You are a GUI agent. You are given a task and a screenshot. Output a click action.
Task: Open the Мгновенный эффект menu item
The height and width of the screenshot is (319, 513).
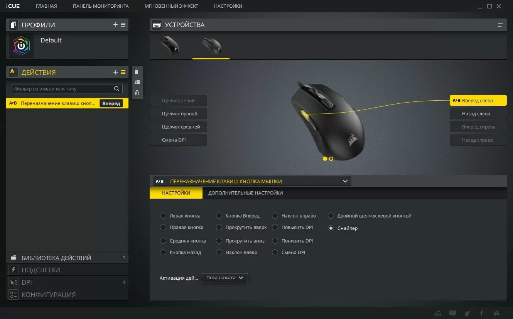[171, 6]
